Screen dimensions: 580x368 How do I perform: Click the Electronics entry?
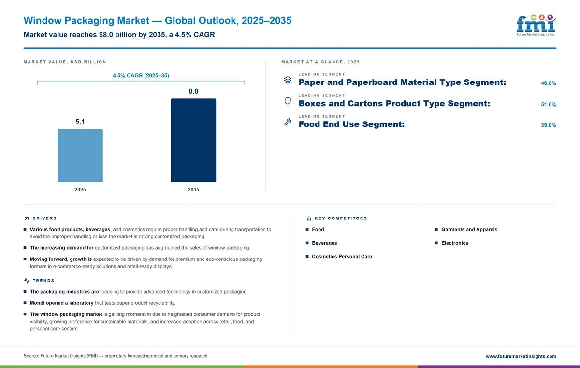455,243
